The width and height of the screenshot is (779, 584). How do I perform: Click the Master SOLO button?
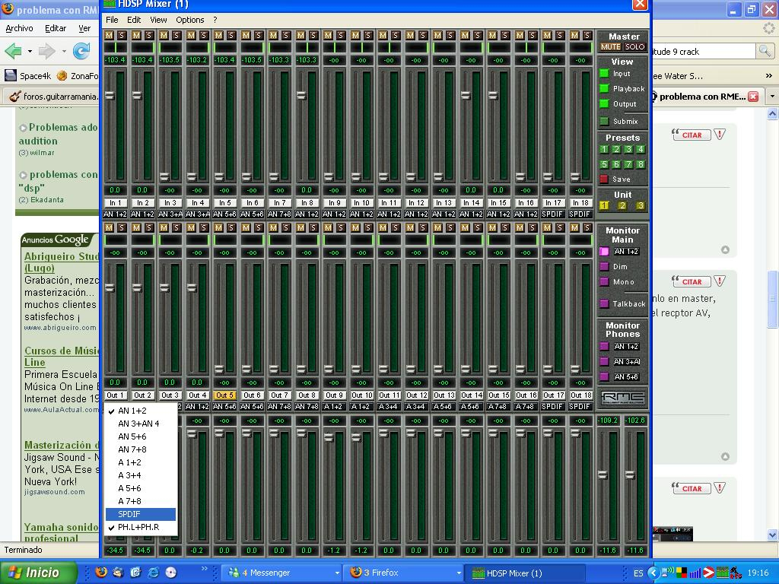[x=634, y=47]
